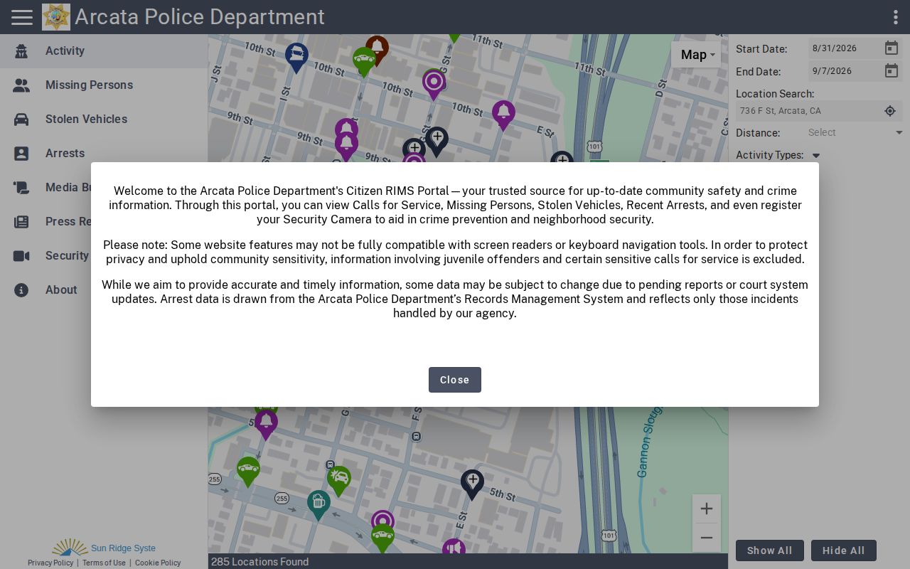
Task: Open the vertical three-dot options menu
Action: pyautogui.click(x=895, y=17)
